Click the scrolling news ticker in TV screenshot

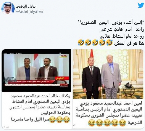pyautogui.click(x=36, y=85)
